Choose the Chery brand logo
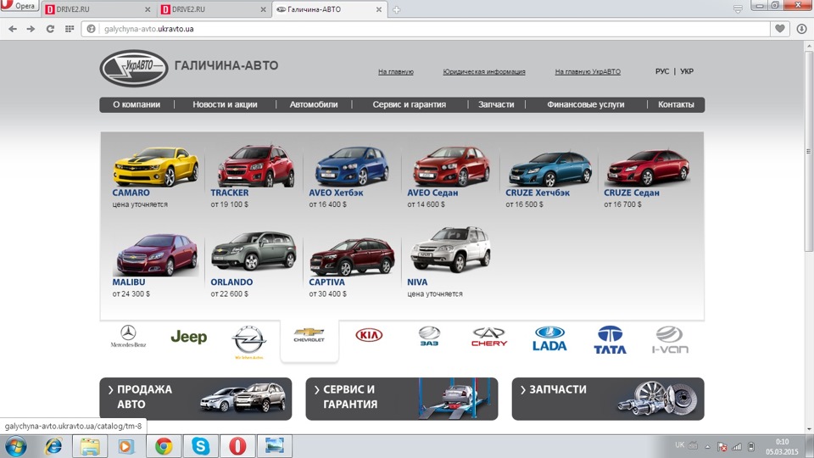Image resolution: width=814 pixels, height=458 pixels. tap(489, 337)
